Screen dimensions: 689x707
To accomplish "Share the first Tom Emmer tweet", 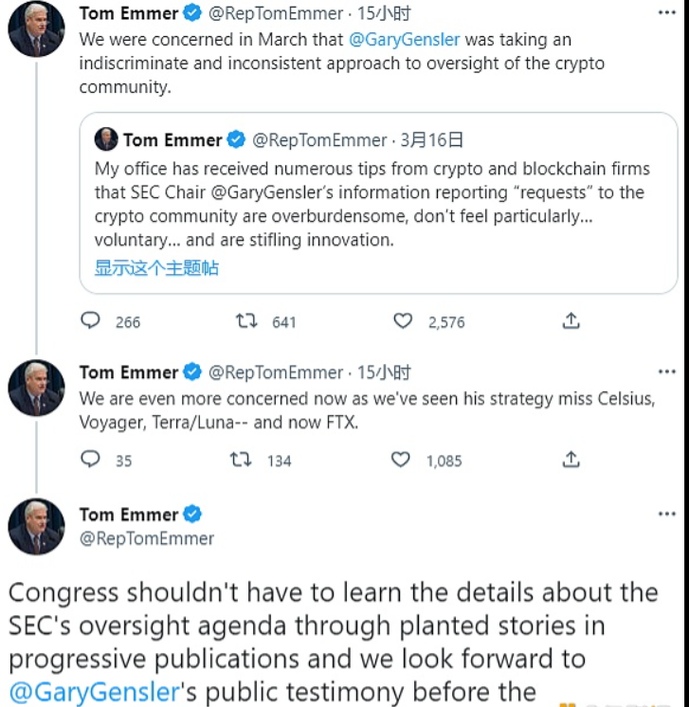I will (x=571, y=321).
